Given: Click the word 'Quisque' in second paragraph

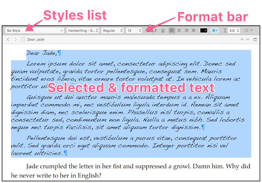Looking at the screenshot, I should (x=39, y=97).
